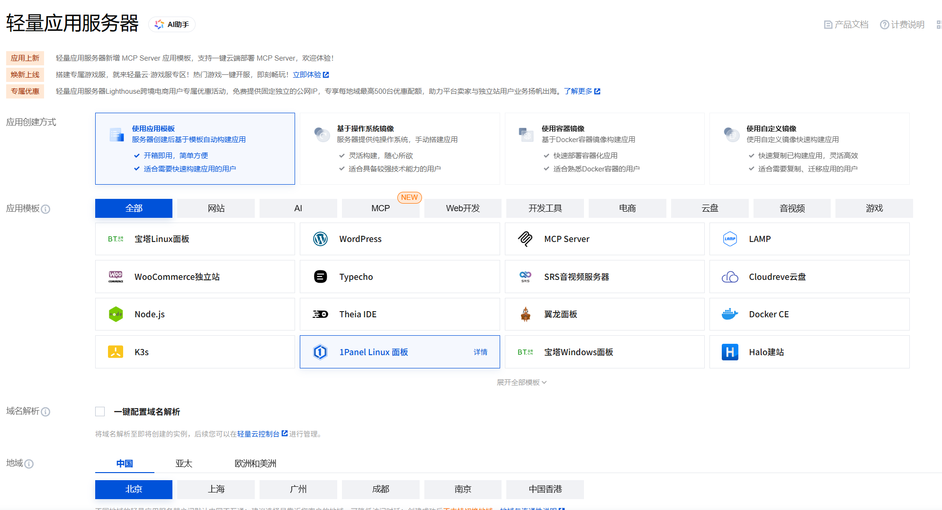Click the 应用模板 help info icon

pyautogui.click(x=45, y=208)
